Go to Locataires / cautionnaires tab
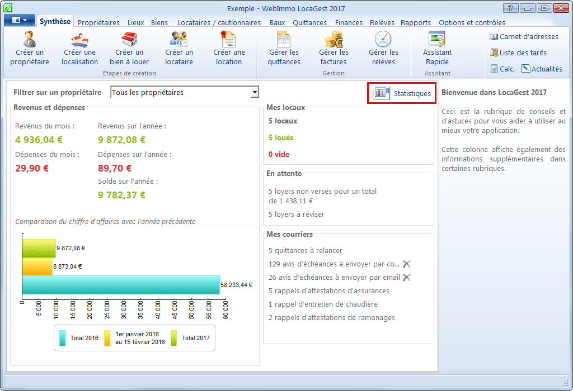The height and width of the screenshot is (391, 573). click(x=219, y=22)
